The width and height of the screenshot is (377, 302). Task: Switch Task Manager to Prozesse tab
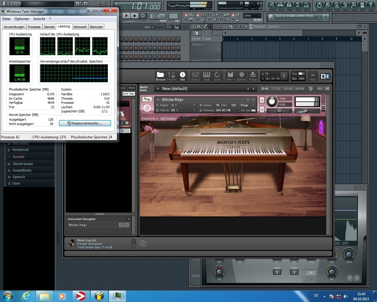pyautogui.click(x=34, y=27)
